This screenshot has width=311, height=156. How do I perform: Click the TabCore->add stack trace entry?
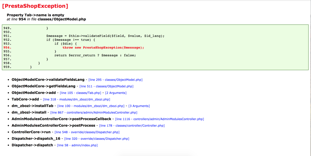tap(25, 99)
